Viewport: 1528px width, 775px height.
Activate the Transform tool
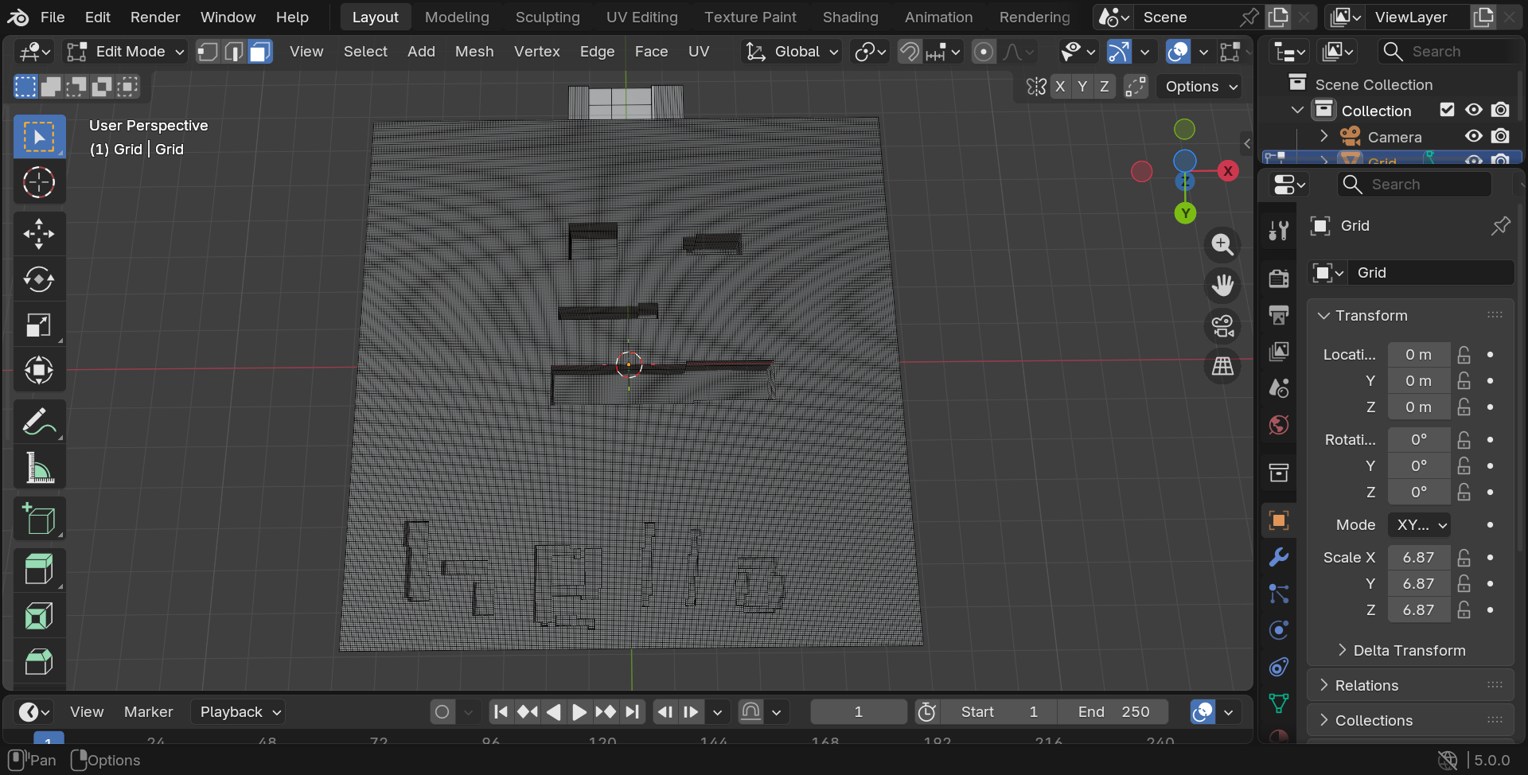[x=39, y=371]
